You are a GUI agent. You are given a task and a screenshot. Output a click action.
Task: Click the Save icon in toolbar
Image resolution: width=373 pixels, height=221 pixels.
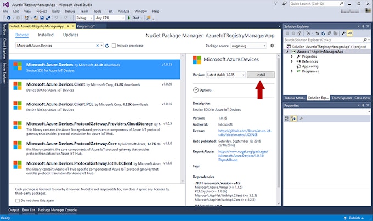tap(42, 18)
